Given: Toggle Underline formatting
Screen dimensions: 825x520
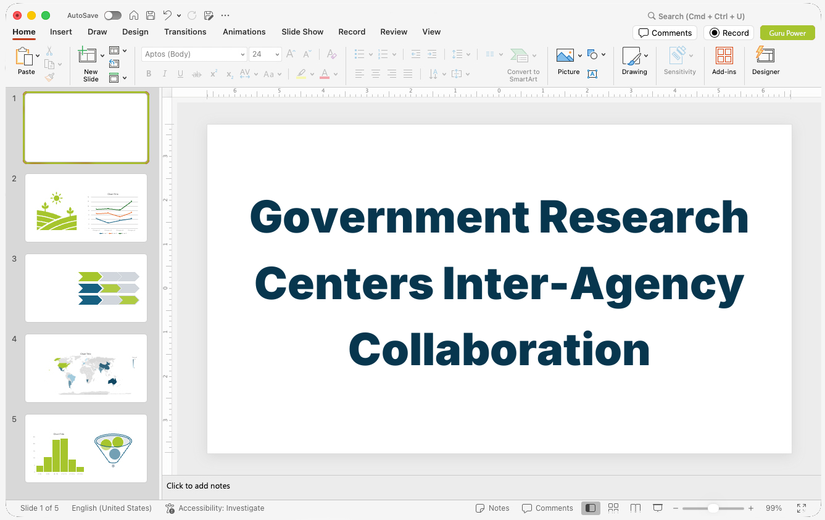Looking at the screenshot, I should [x=180, y=74].
